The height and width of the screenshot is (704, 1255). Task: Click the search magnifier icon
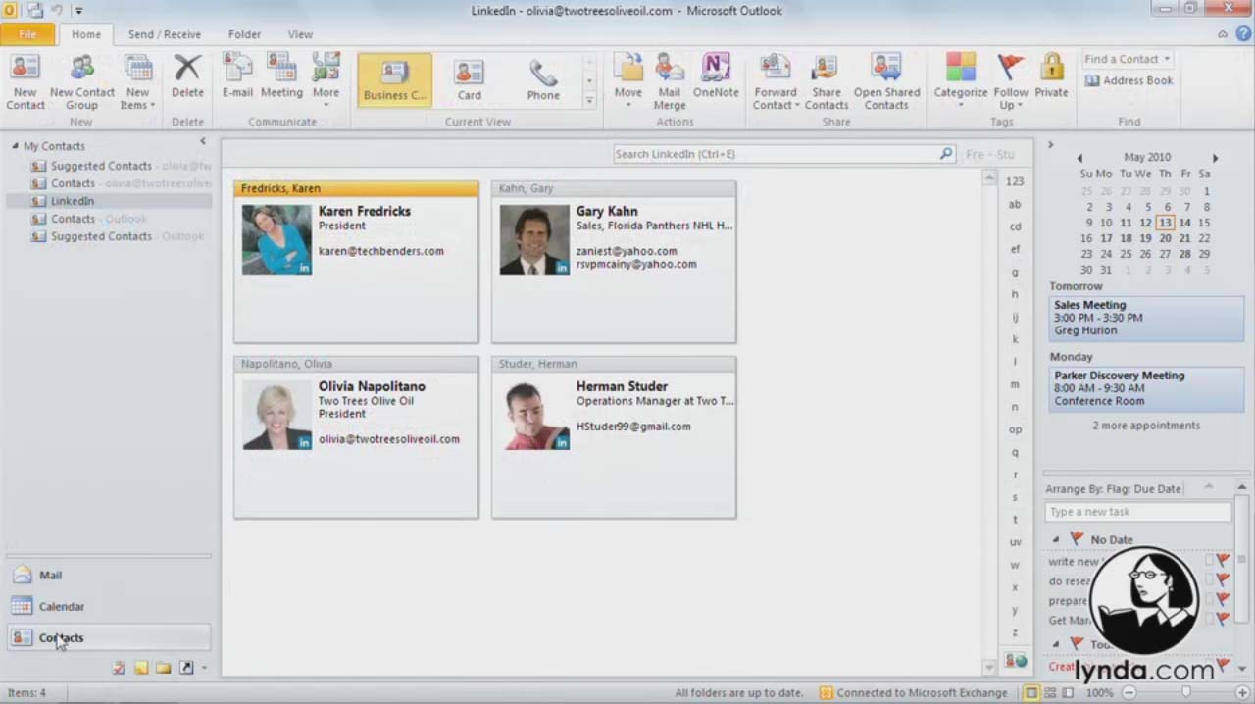pos(946,154)
